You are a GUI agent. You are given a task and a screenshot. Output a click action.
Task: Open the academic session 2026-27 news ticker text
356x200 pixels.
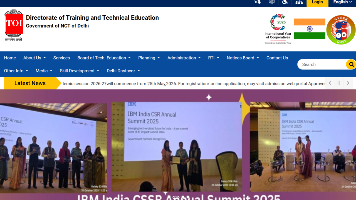194,84
